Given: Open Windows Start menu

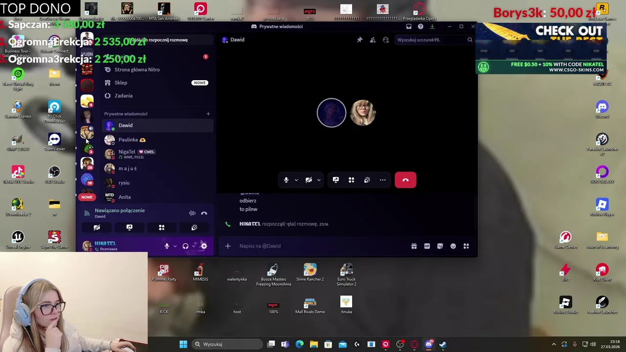Looking at the screenshot, I should coord(183,344).
